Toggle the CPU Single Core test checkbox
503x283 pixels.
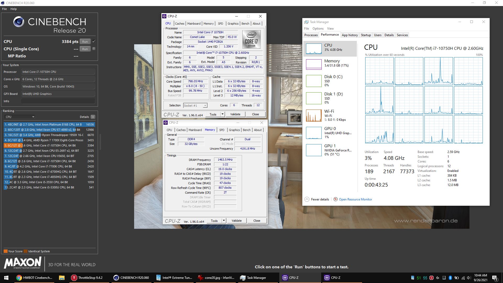(x=94, y=48)
